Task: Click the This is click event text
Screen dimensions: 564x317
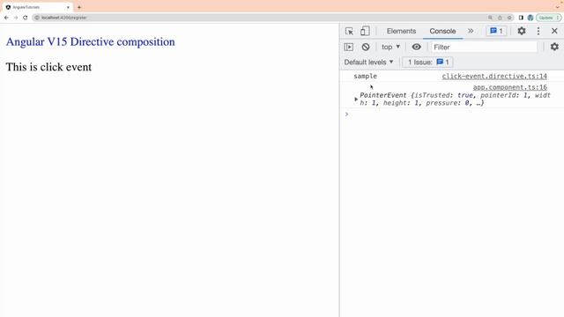Action: [48, 67]
